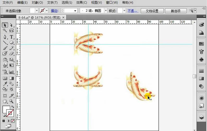Select the Artboard tool
The image size is (207, 131).
(x=5, y=96)
